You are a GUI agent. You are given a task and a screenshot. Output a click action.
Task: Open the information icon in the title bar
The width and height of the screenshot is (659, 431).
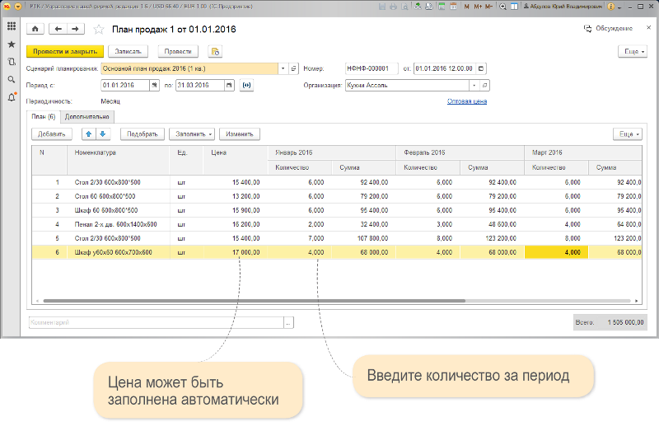click(x=610, y=7)
